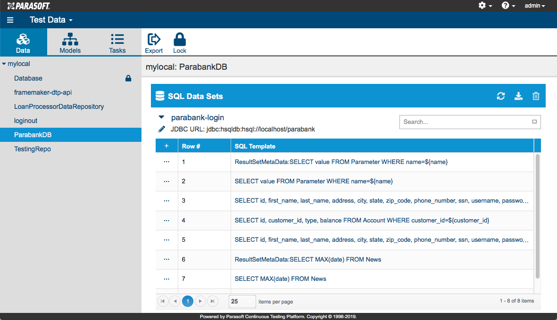Select row 6 ResultSetMetaData MAX(date) template

pyautogui.click(x=308, y=259)
